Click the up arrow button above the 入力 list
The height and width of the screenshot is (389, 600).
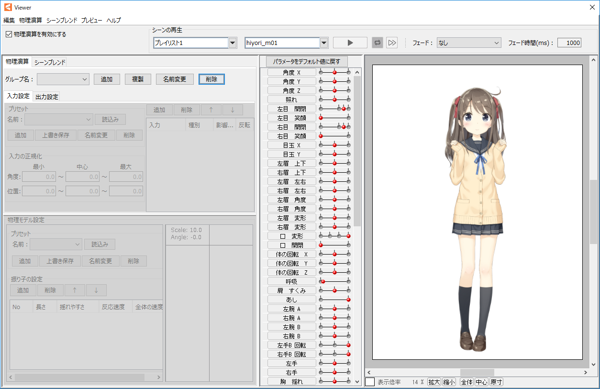211,110
